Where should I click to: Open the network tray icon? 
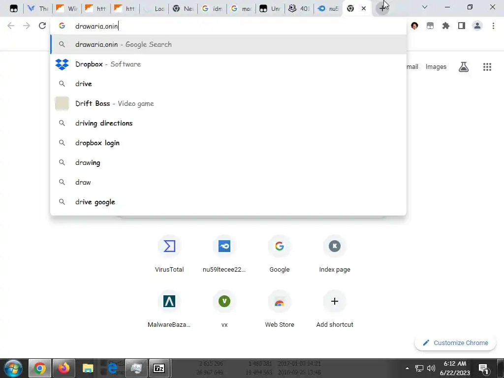419,368
